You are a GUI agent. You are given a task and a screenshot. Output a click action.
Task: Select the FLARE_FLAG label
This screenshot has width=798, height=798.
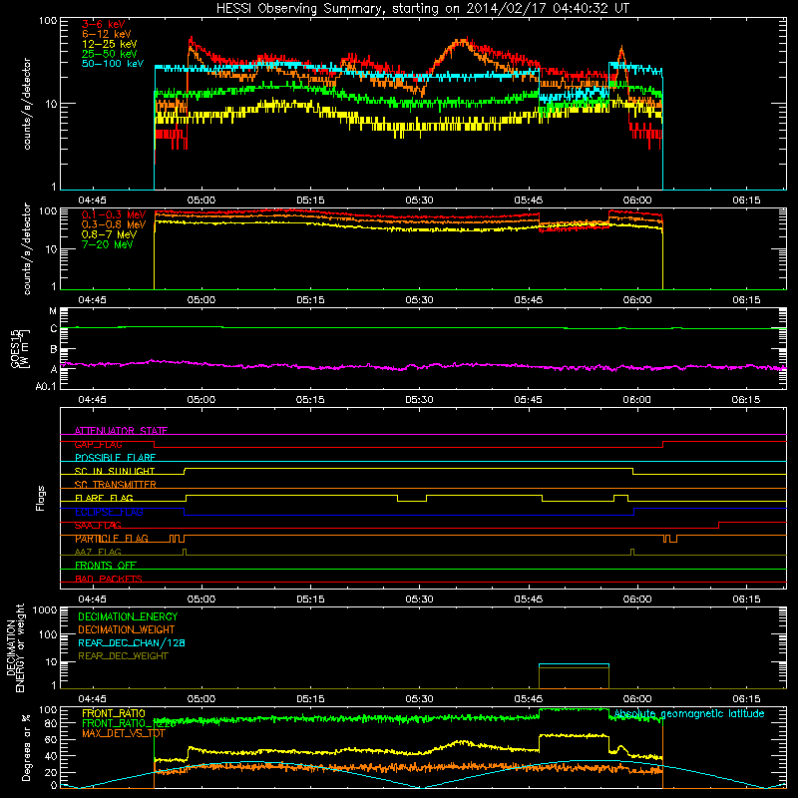[x=104, y=498]
